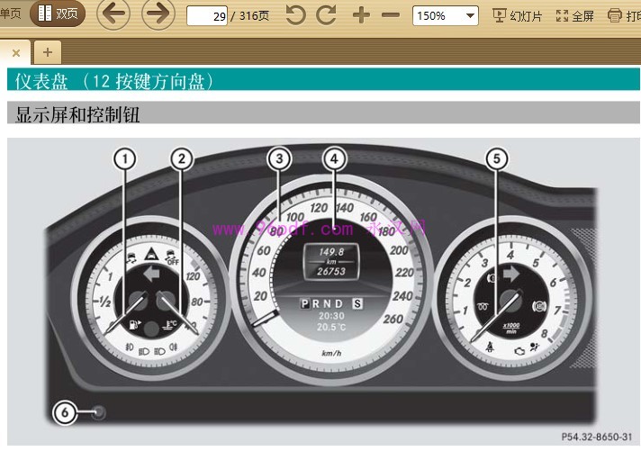Click the section title 显示屏和控制钮
This screenshot has height=451, width=641.
(77, 114)
